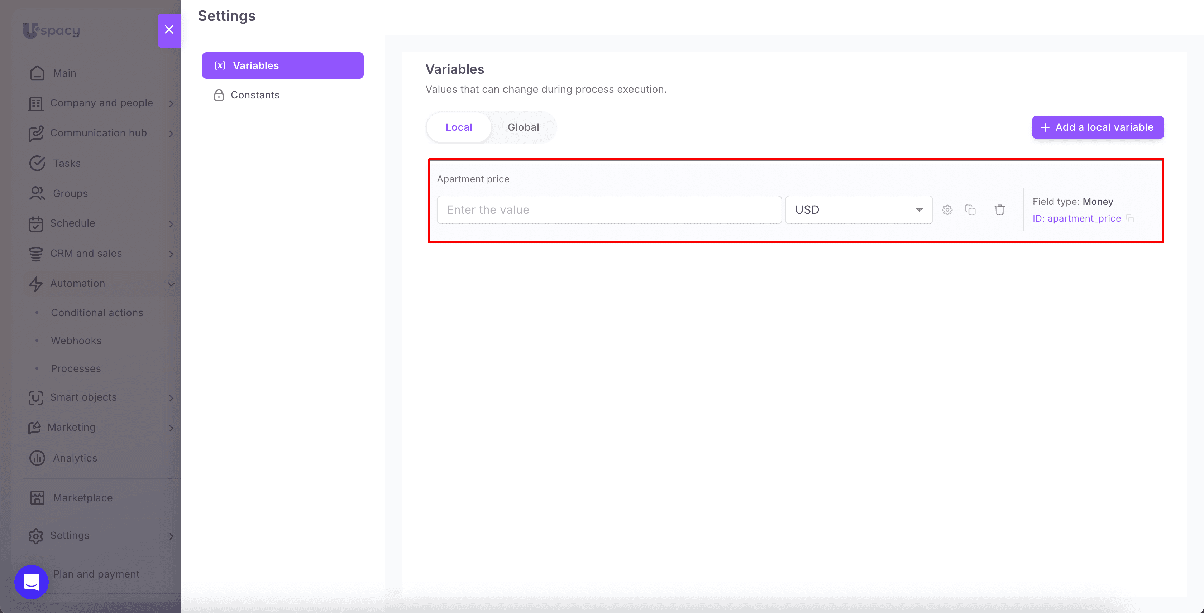This screenshot has width=1204, height=613.
Task: Duplicate the Apartment price variable
Action: tap(970, 209)
